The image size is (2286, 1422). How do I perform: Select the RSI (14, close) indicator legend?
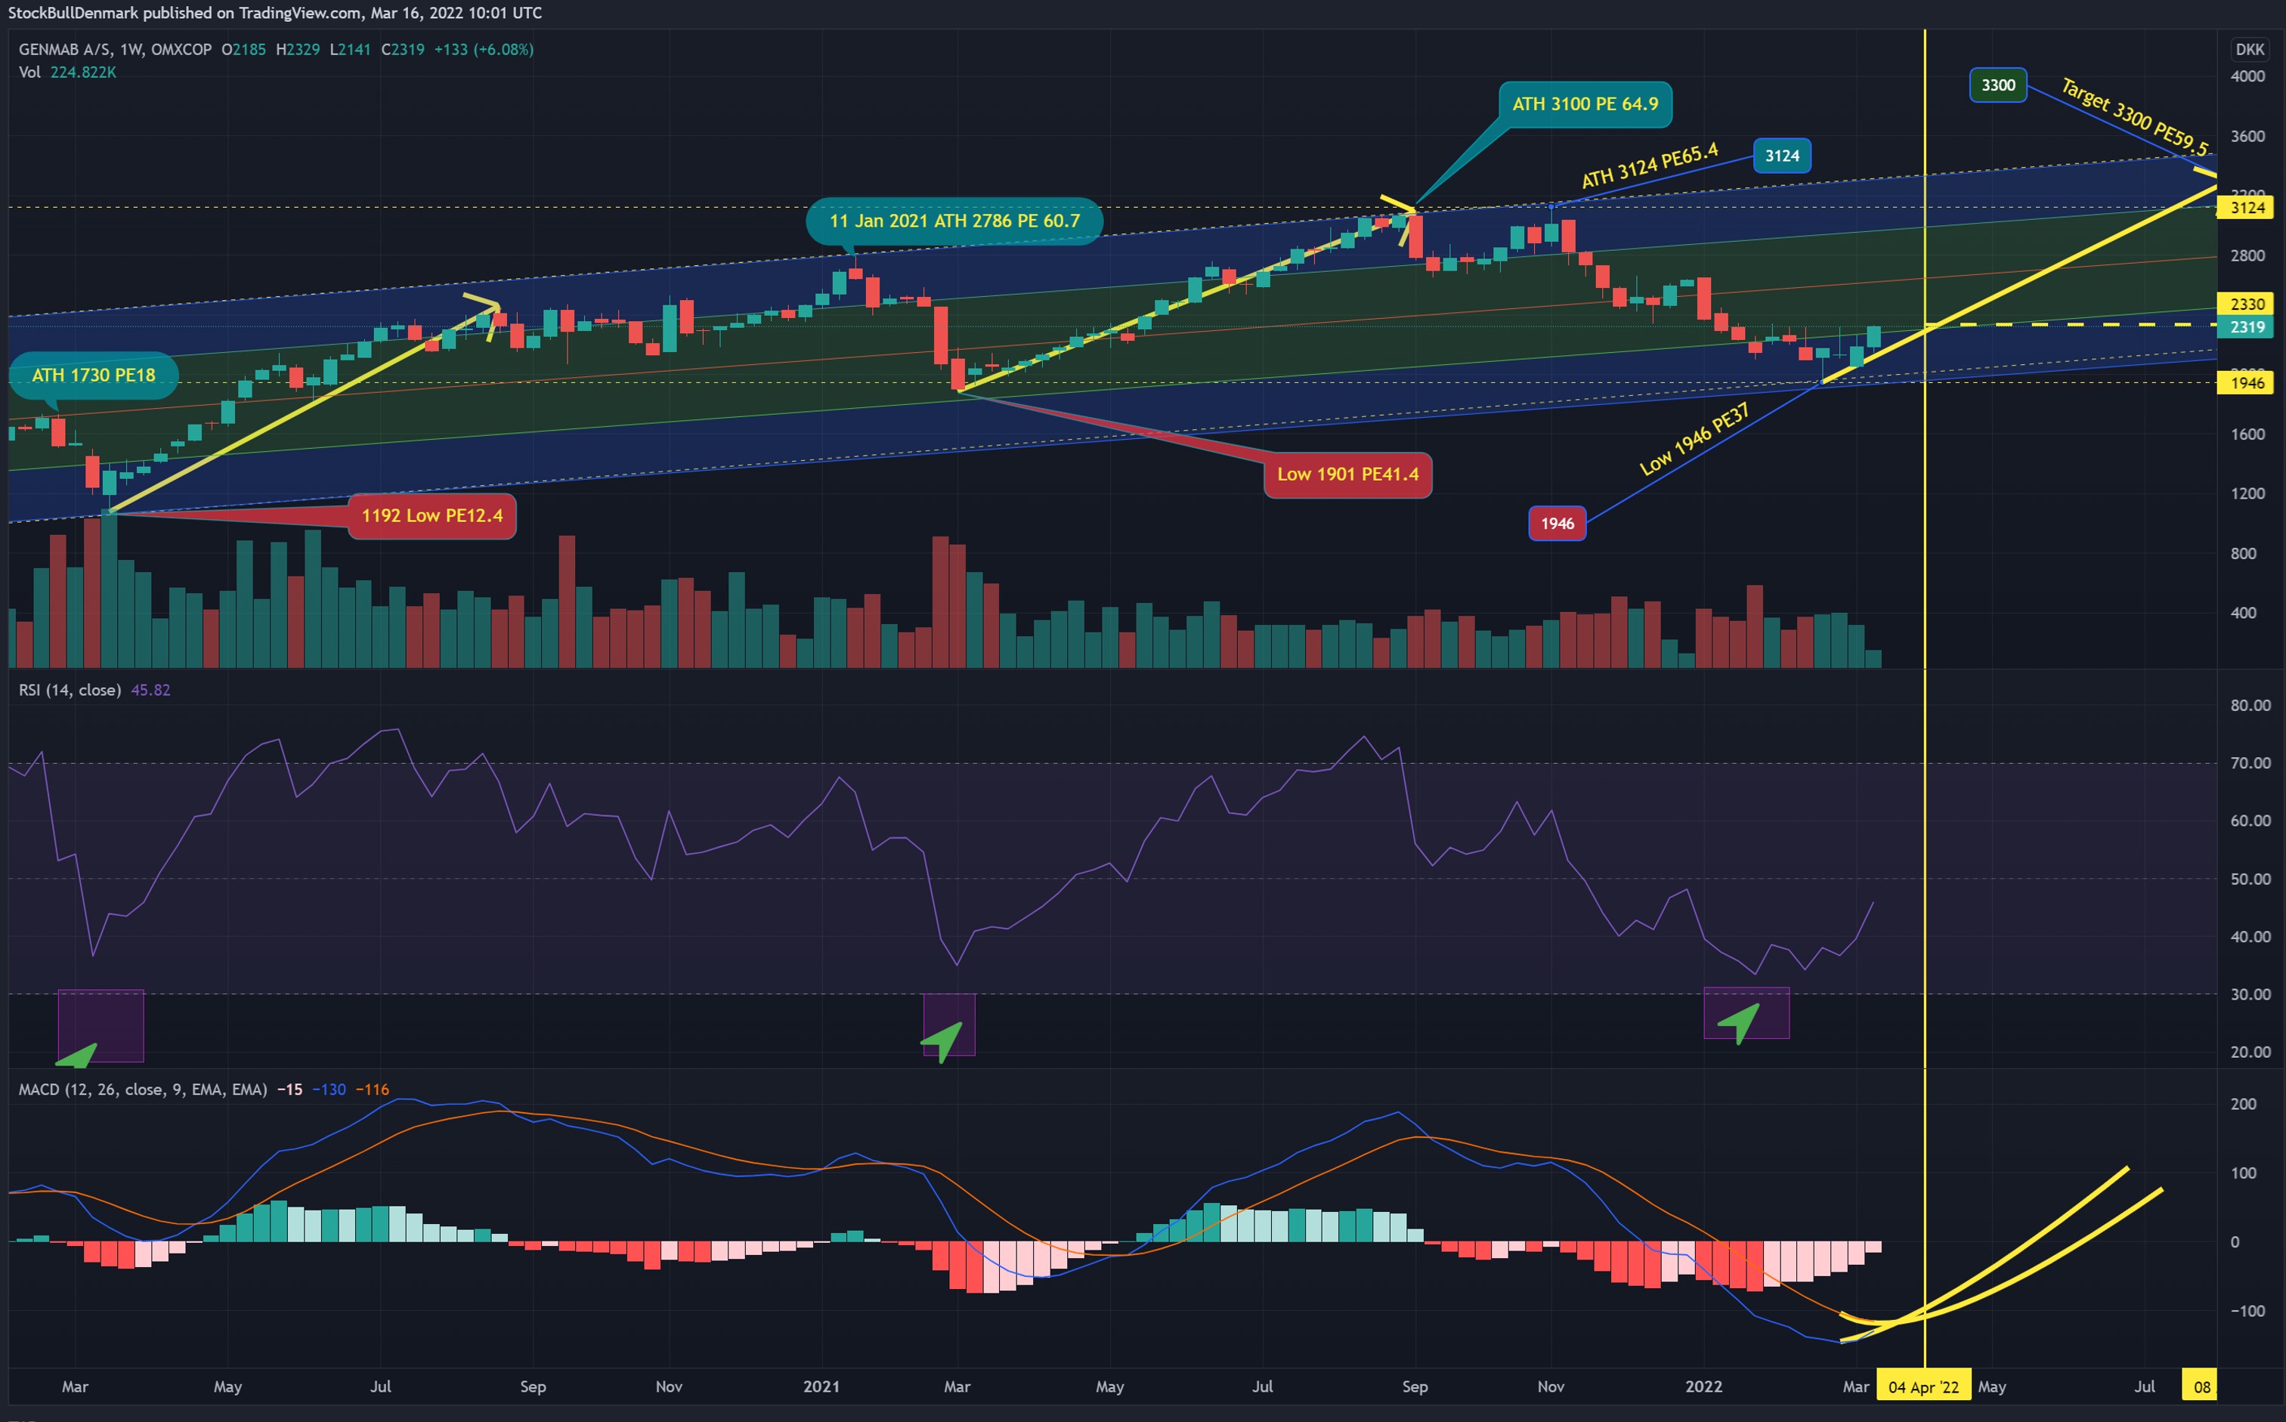pos(70,691)
